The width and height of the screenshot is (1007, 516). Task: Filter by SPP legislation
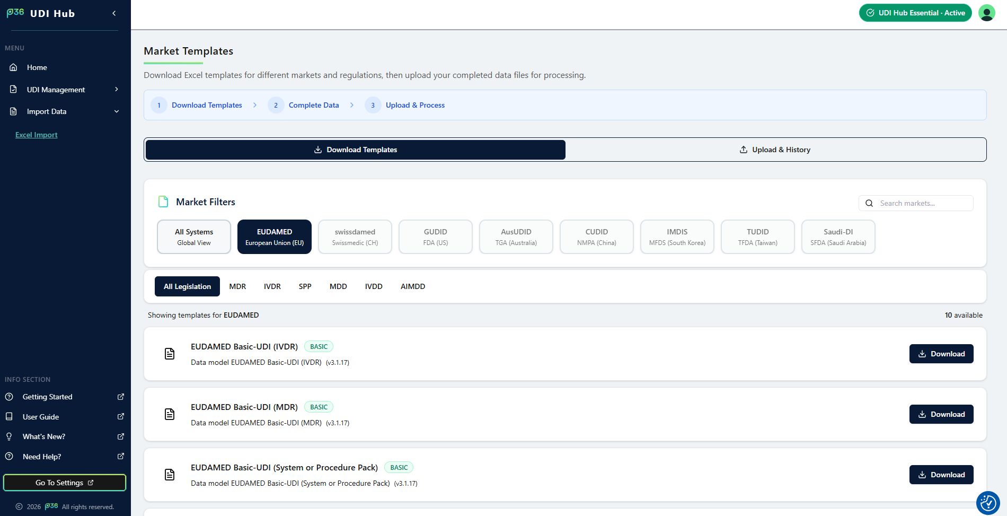pos(305,286)
